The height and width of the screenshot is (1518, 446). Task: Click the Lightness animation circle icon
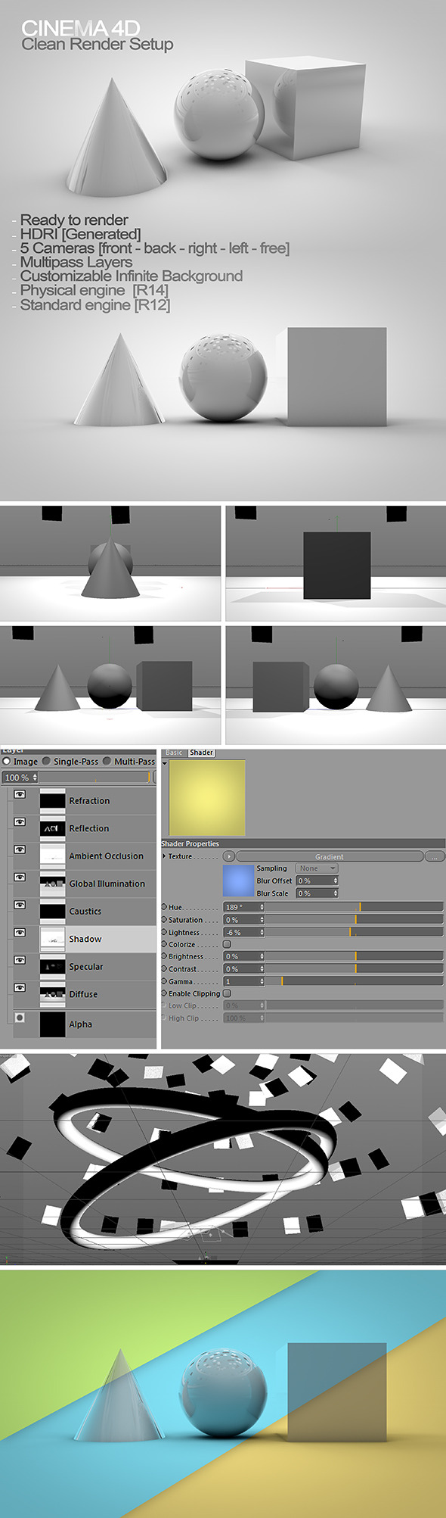164,932
